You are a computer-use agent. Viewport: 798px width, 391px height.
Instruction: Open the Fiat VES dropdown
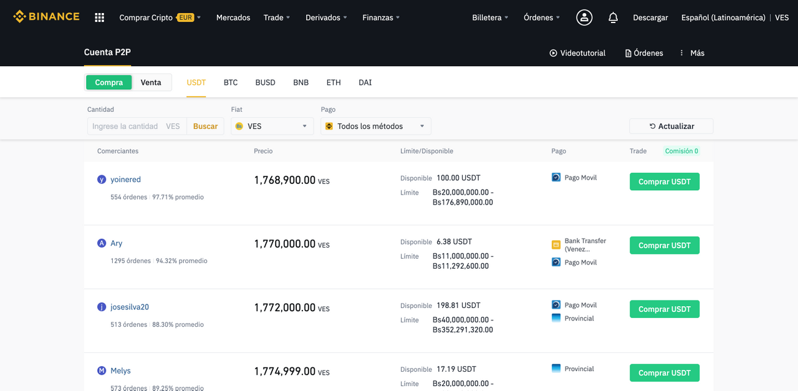[x=272, y=126]
